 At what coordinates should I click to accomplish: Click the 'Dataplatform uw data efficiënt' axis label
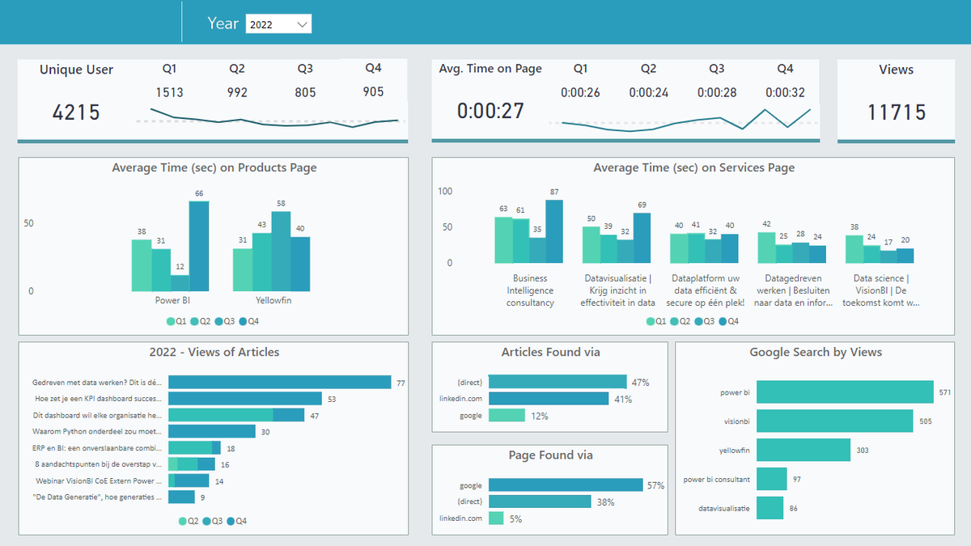coord(705,290)
